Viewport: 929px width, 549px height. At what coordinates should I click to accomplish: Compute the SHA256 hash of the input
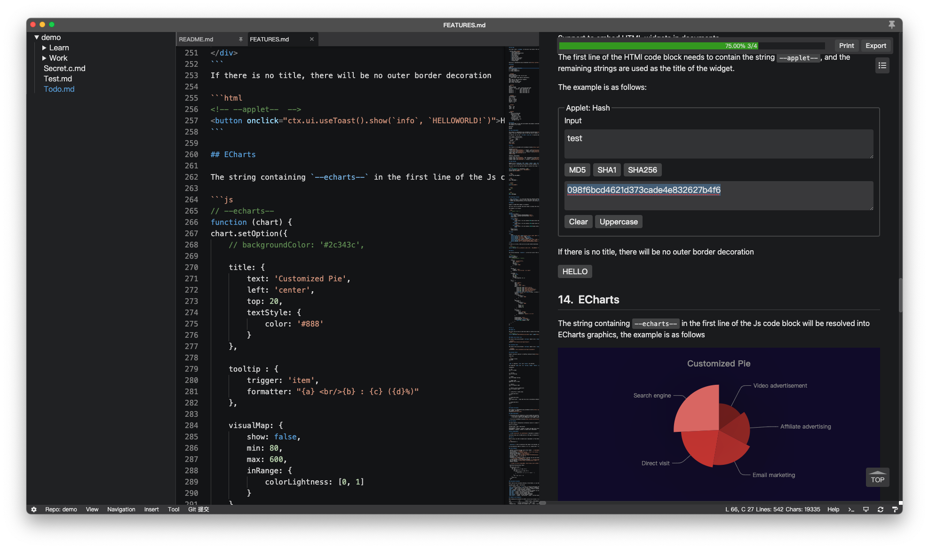[x=643, y=170]
